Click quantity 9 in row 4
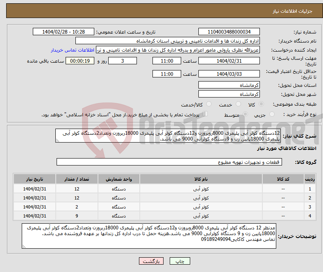The width and height of the screenshot is (323, 272). pos(77,216)
